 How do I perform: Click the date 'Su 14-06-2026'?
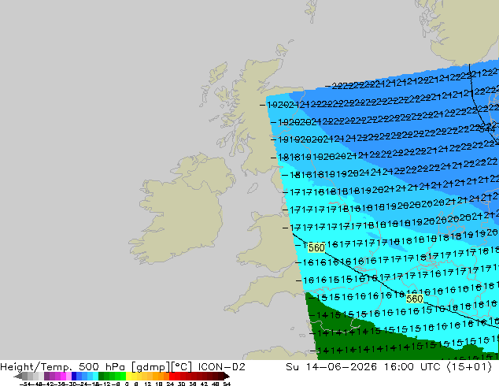tap(331, 367)
